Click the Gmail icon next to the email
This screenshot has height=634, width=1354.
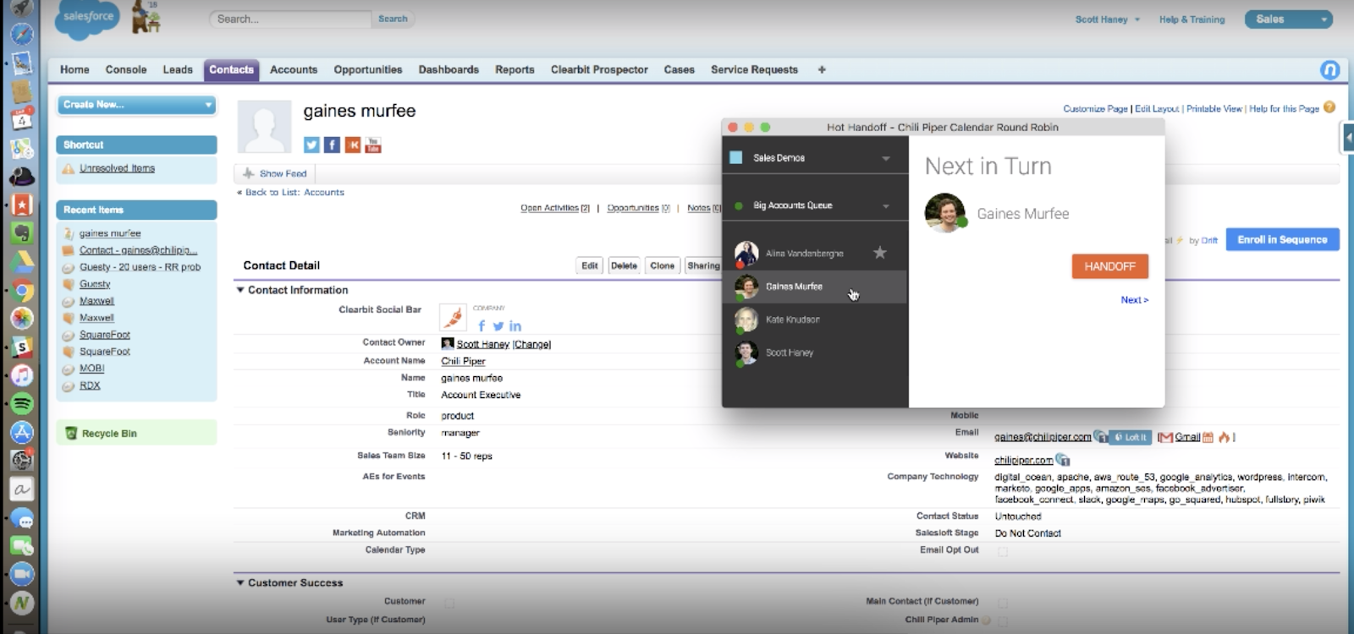[x=1165, y=437]
